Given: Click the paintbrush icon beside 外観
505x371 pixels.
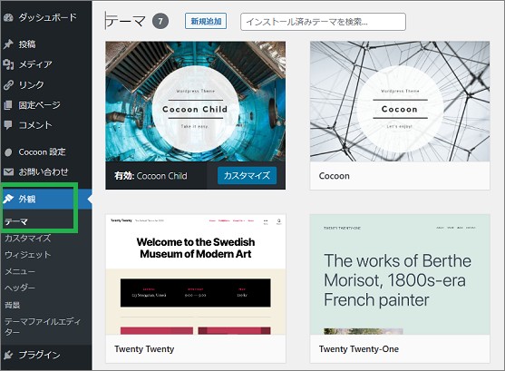Looking at the screenshot, I should (8, 199).
